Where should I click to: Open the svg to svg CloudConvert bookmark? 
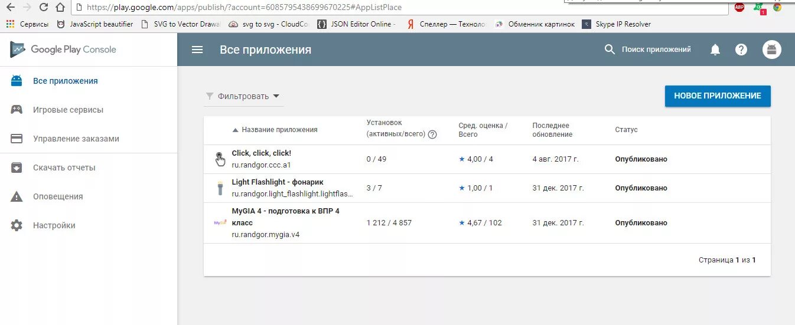click(269, 24)
